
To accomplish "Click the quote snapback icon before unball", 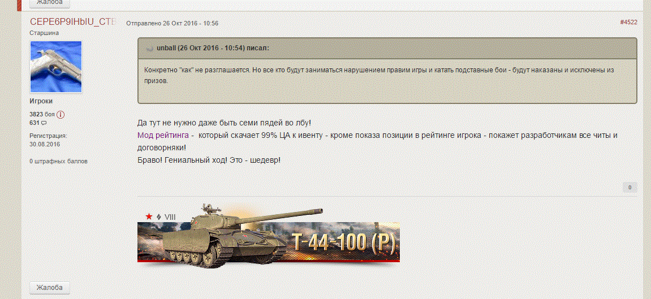I will point(150,49).
